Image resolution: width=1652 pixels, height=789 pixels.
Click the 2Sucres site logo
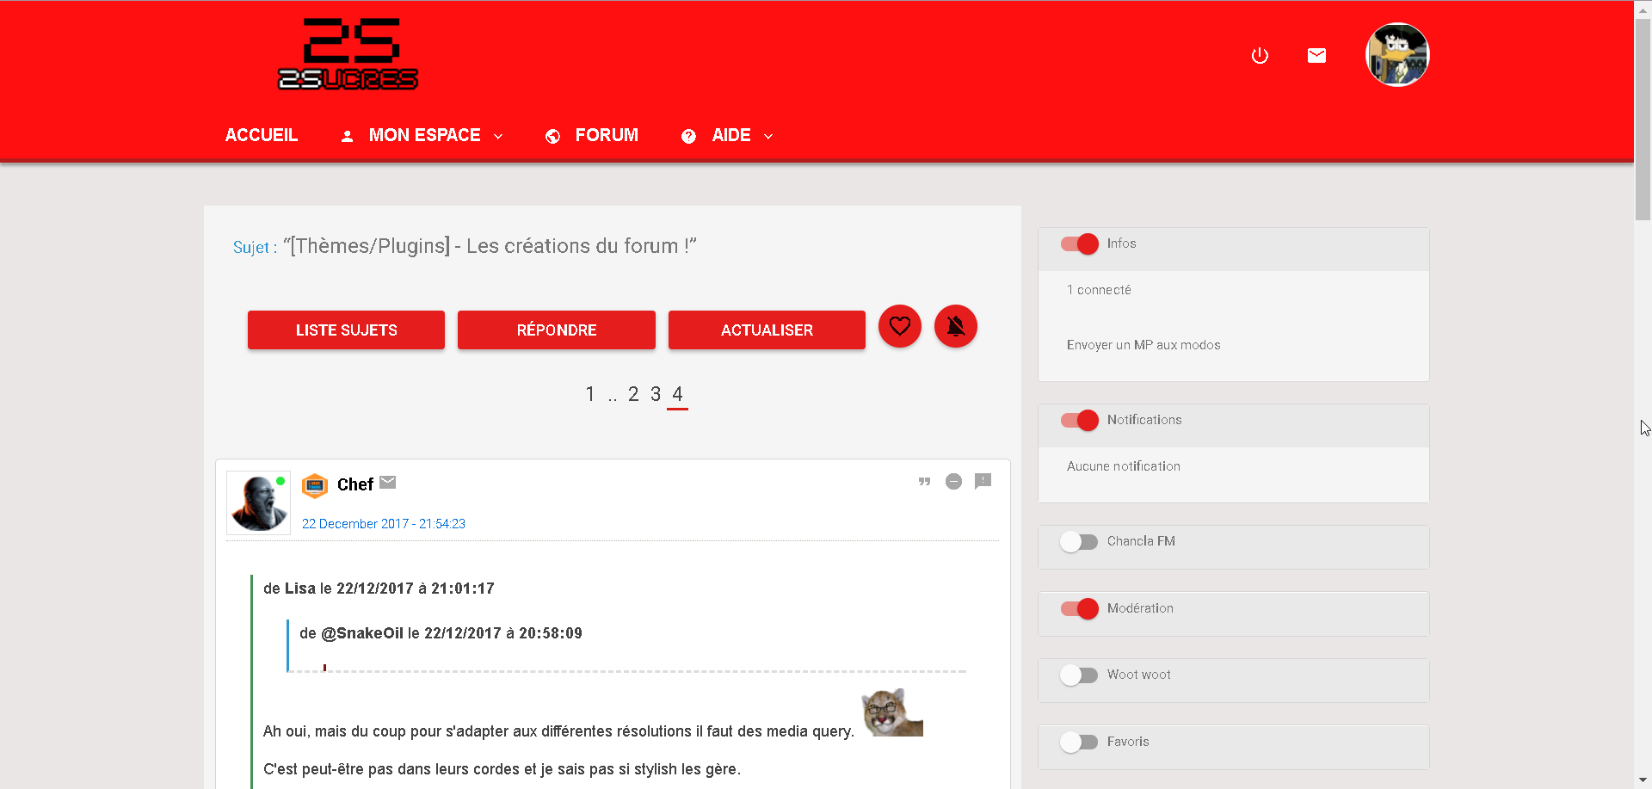[x=348, y=54]
